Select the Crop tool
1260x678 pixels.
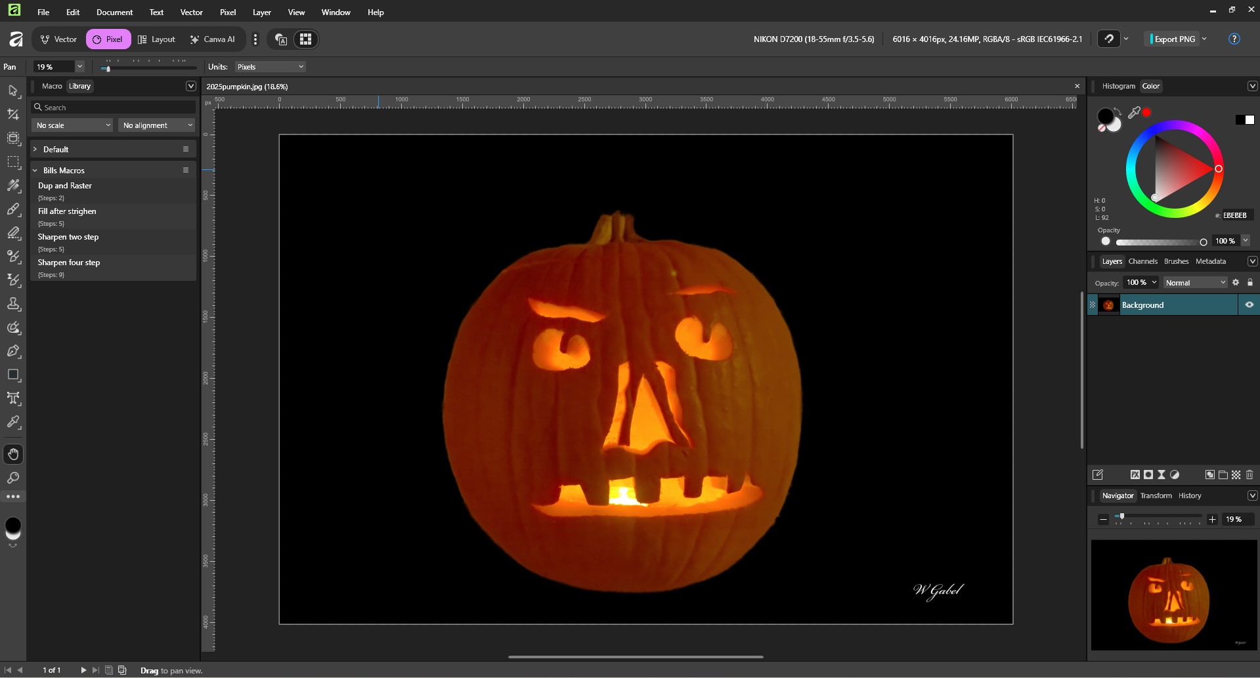(x=13, y=114)
